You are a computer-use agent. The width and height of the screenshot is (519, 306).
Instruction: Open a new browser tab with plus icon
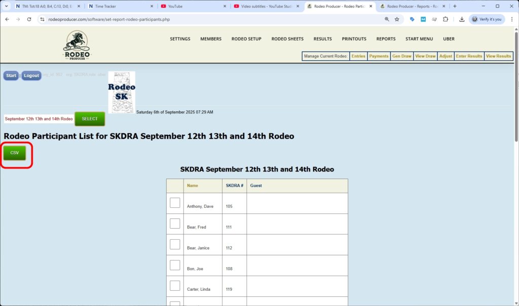coord(455,6)
